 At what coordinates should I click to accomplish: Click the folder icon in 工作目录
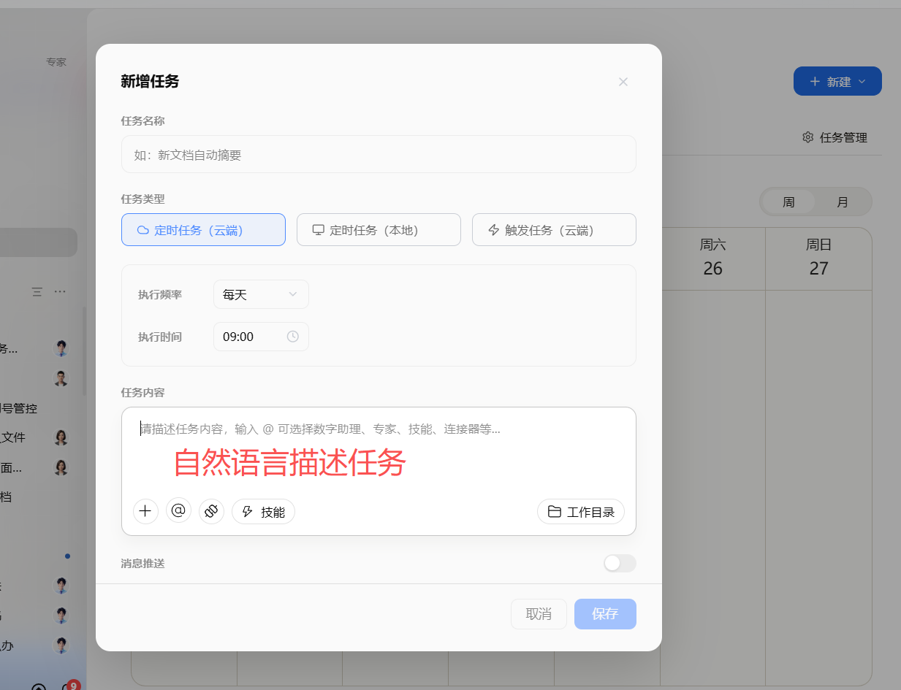click(555, 512)
